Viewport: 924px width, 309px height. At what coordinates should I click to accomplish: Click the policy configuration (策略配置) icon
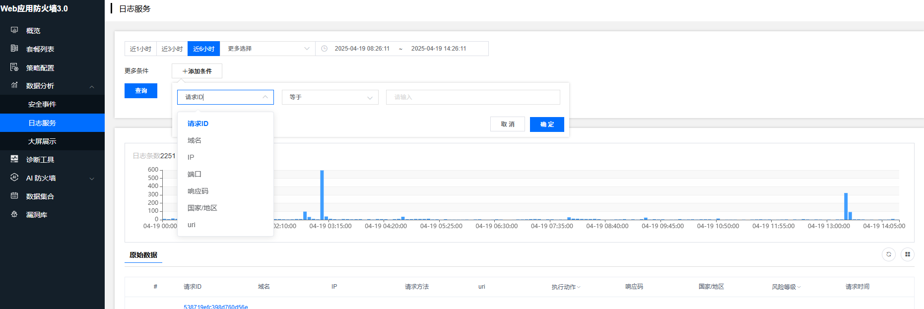click(14, 67)
